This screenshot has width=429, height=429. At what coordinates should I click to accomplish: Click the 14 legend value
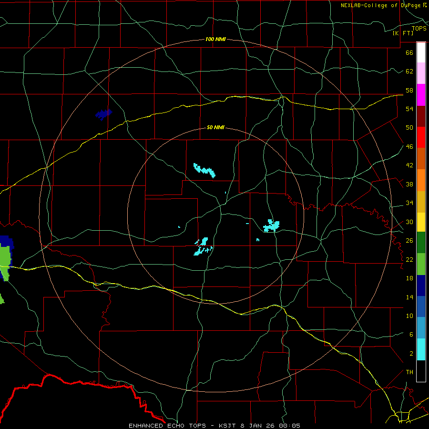[x=409, y=297]
